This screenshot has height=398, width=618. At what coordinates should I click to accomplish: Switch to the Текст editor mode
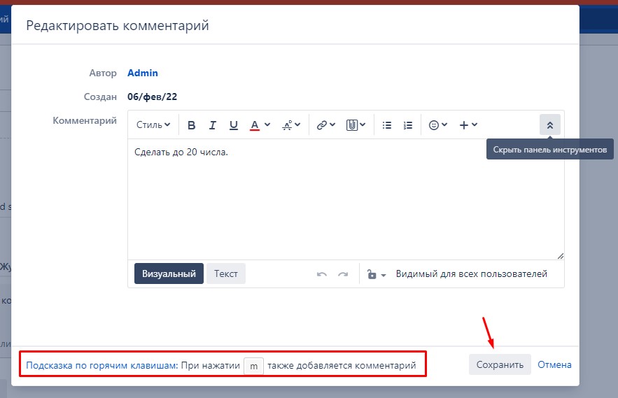click(x=226, y=273)
